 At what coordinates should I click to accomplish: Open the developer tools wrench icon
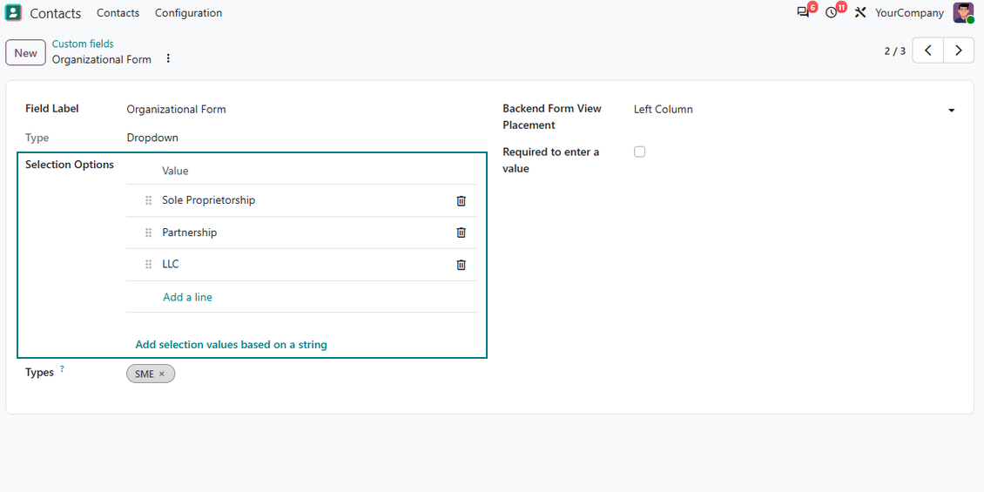pos(860,12)
